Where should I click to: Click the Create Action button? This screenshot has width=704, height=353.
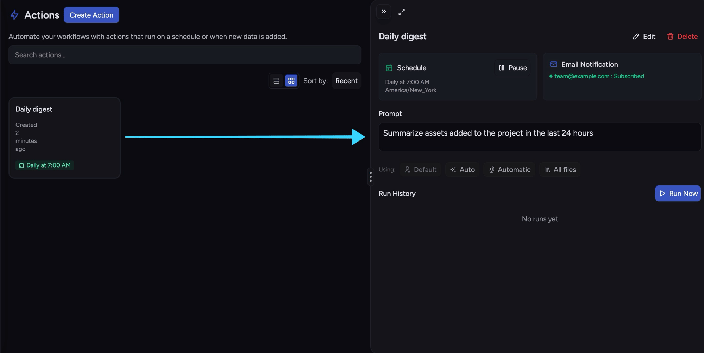pyautogui.click(x=92, y=15)
